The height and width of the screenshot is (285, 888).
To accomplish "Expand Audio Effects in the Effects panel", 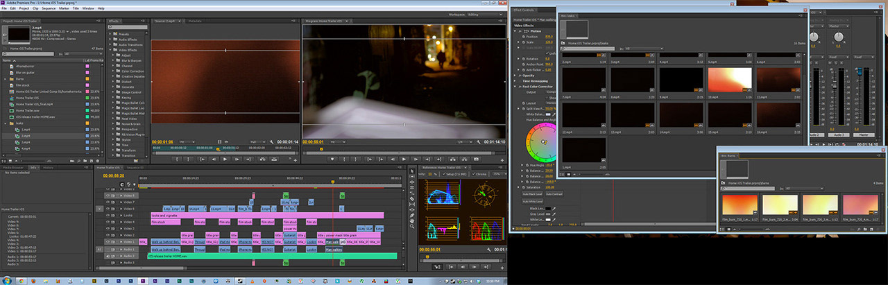I will pos(110,40).
